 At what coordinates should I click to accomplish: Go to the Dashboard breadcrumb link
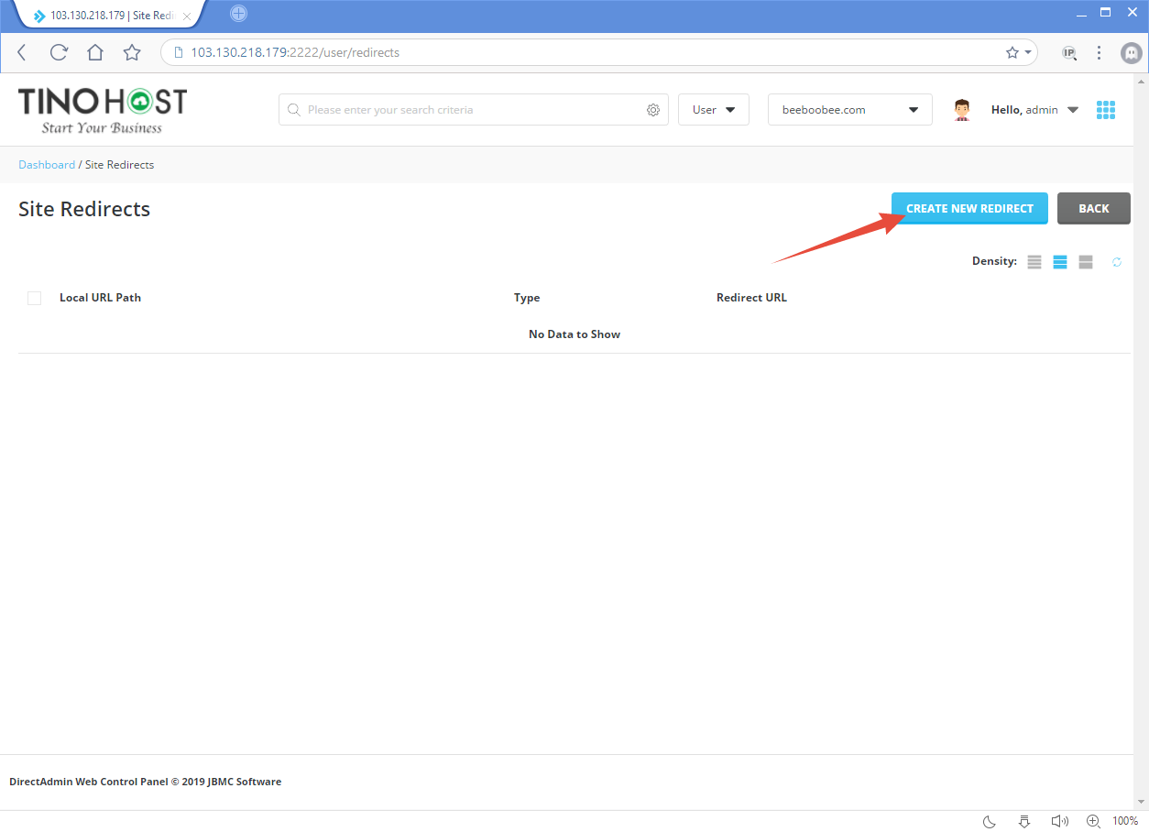47,165
